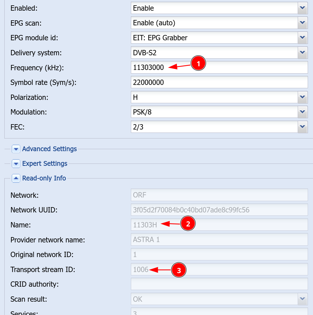Open the Enabled dropdown arrow
This screenshot has height=315, width=313.
(x=303, y=8)
